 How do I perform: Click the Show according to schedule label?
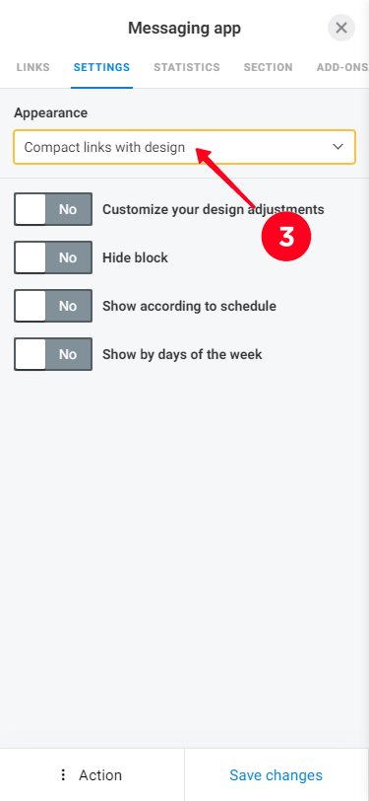189,306
